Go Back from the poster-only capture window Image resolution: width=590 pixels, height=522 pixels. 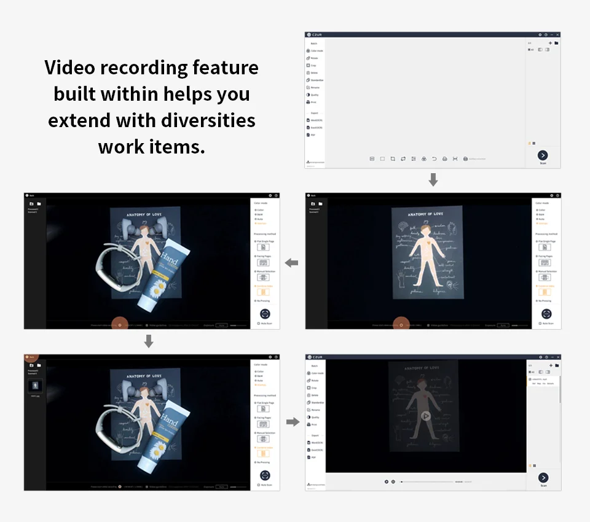click(312, 196)
